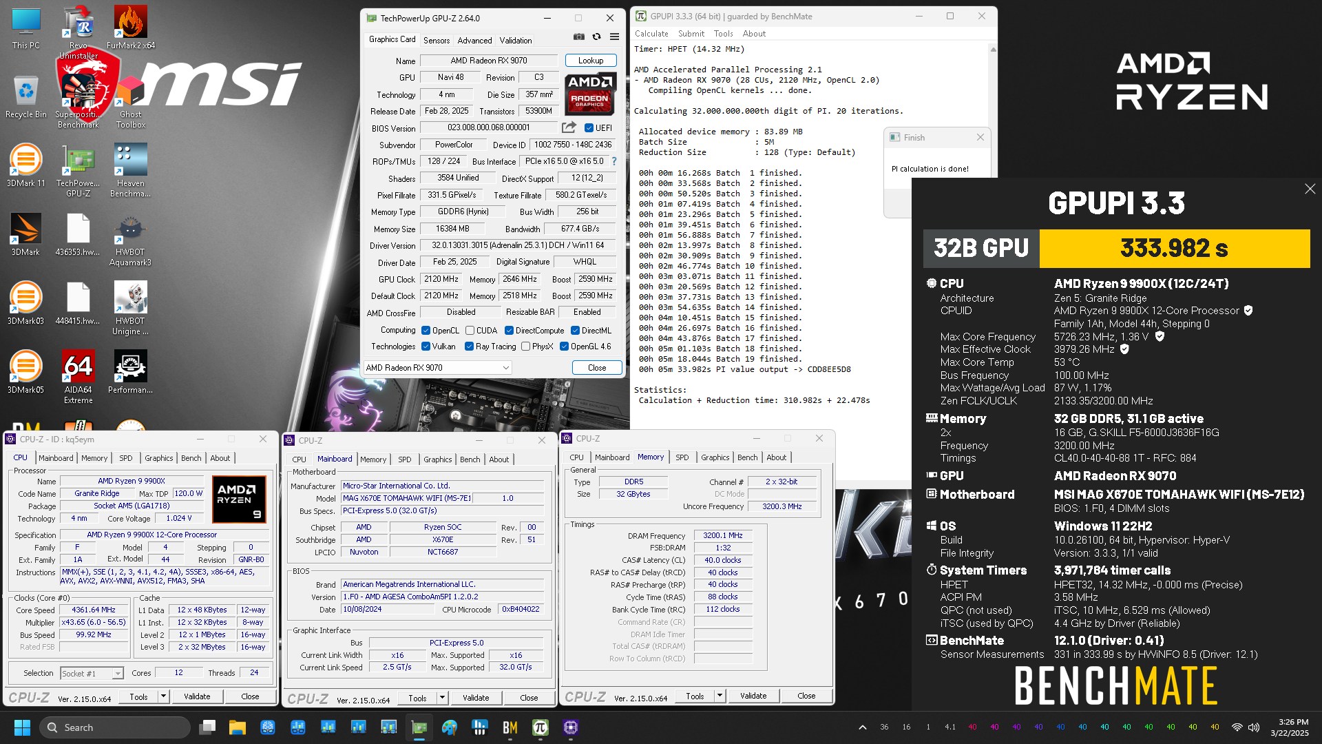
Task: Toggle the DirectML checkbox
Action: [575, 331]
